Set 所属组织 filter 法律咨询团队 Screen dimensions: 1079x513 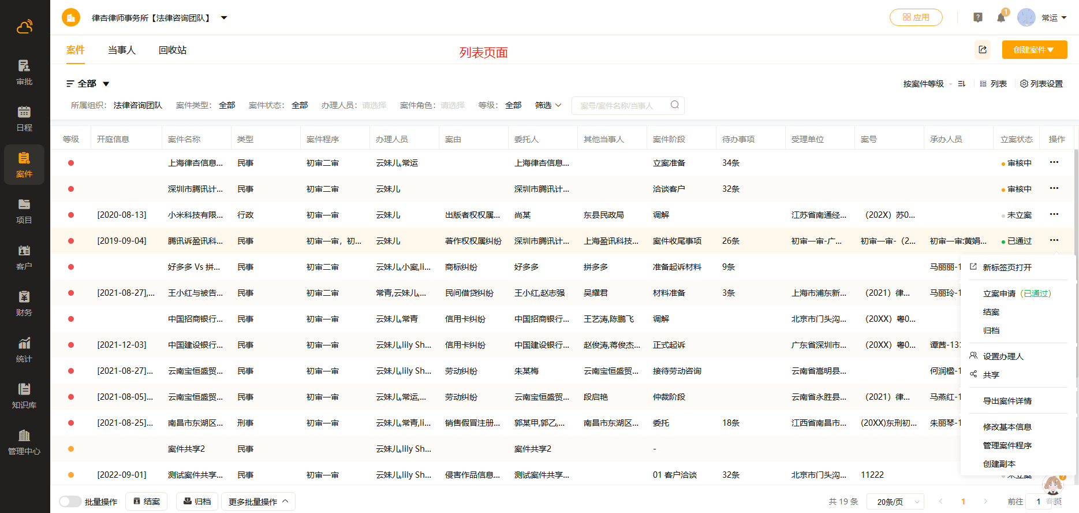click(x=138, y=105)
